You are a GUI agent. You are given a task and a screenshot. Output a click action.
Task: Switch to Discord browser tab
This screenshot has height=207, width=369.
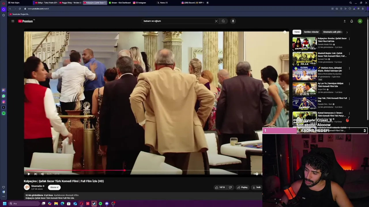pyautogui.click(x=193, y=3)
